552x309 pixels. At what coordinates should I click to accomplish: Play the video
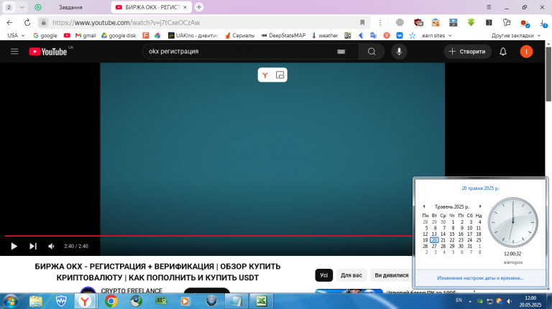[x=14, y=246]
